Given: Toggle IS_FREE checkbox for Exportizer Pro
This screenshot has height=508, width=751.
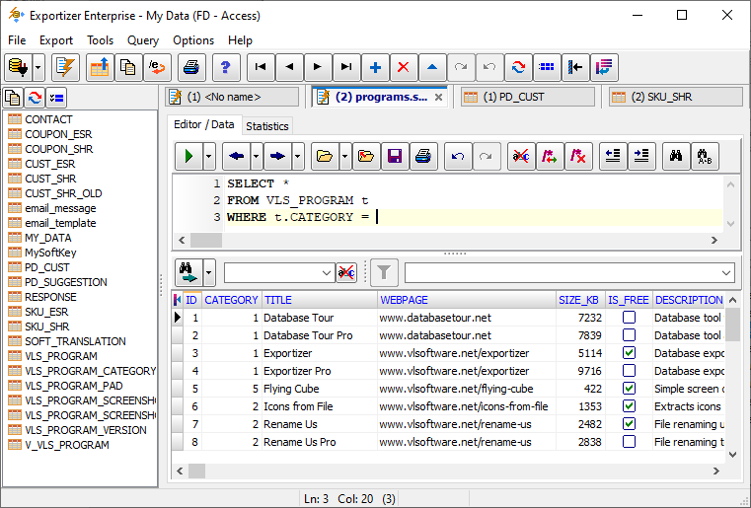Looking at the screenshot, I should pyautogui.click(x=629, y=371).
